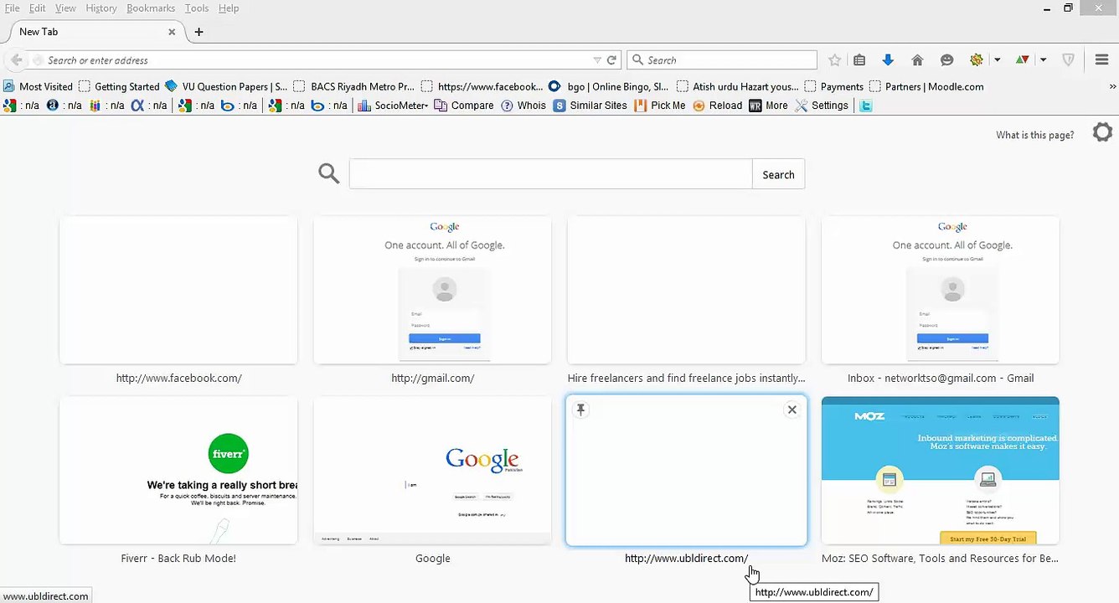The height and width of the screenshot is (603, 1119).
Task: Open the gmail.com tile thumbnail
Action: pos(432,290)
